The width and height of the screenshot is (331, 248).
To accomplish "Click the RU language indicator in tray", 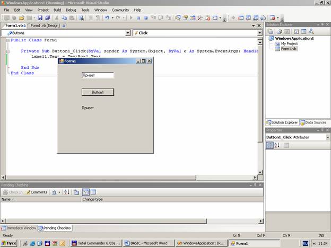I will click(x=305, y=243).
